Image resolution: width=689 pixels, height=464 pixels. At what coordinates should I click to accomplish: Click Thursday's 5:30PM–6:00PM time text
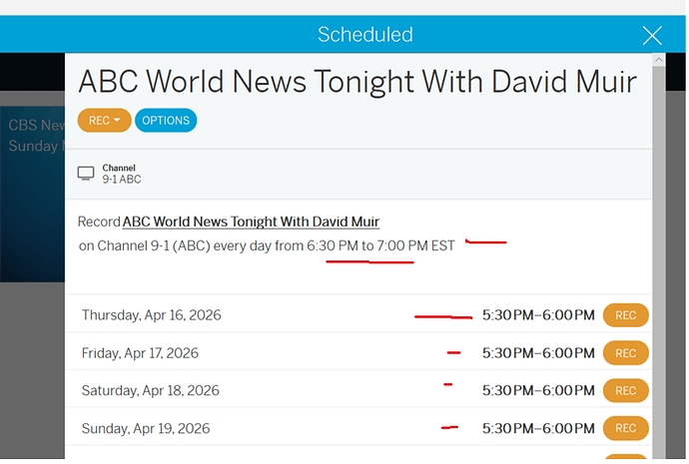(x=538, y=315)
